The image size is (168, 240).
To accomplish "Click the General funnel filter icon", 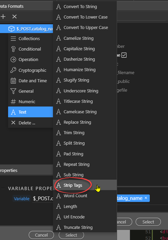I will (x=13, y=91).
